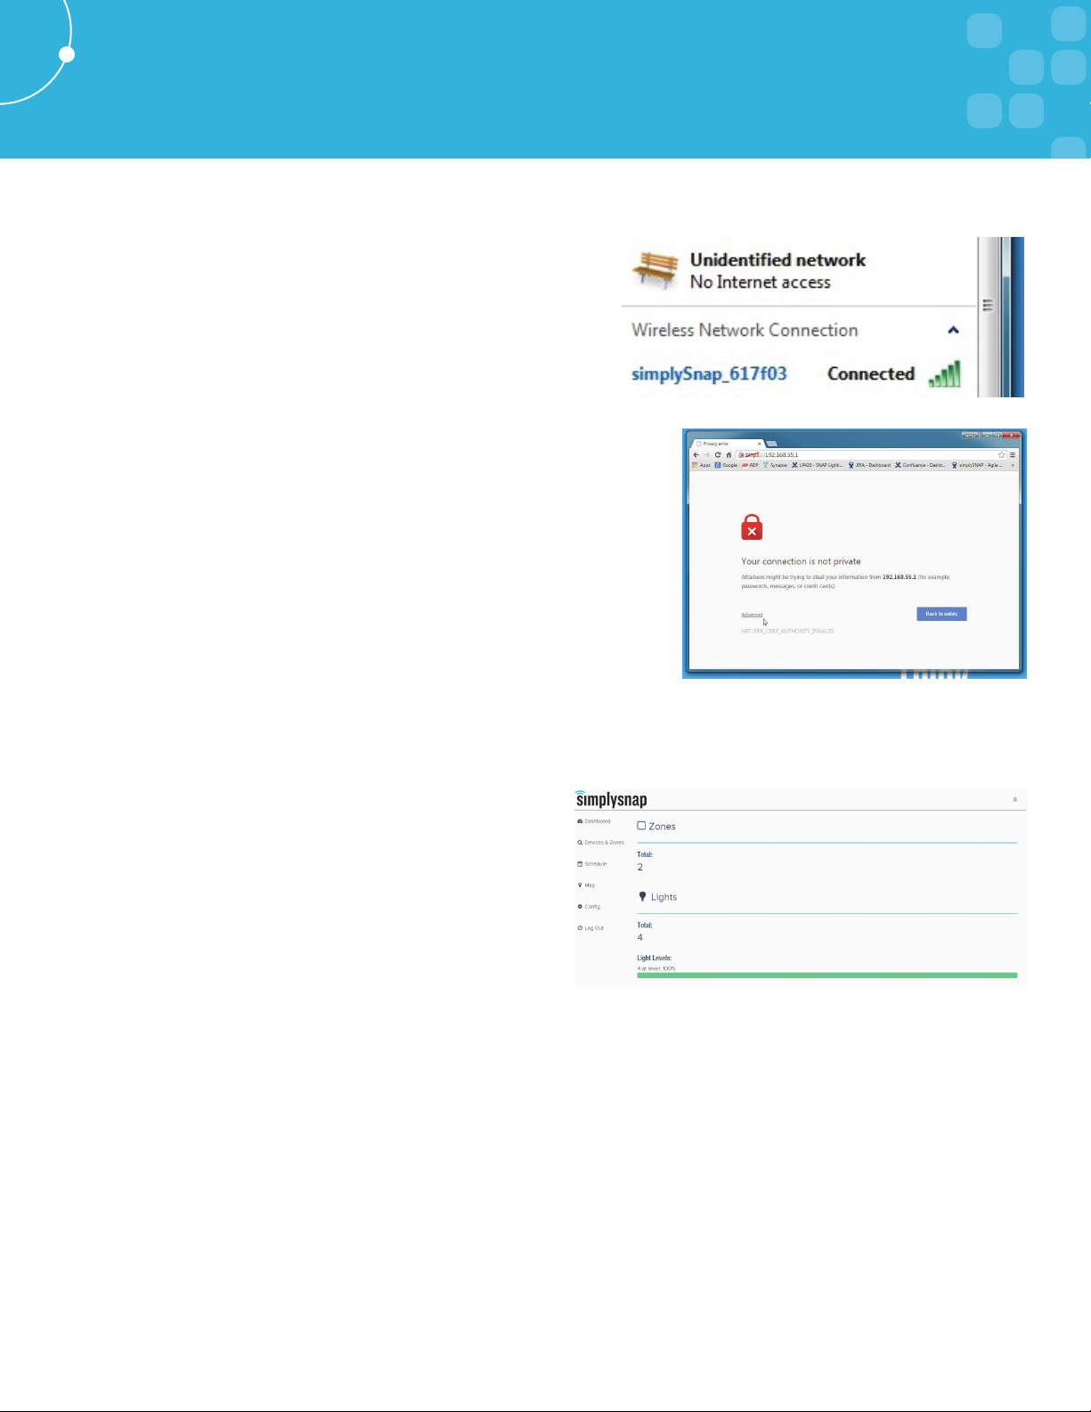Click the Lights bulb icon
Image resolution: width=1091 pixels, height=1412 pixels.
pos(642,897)
